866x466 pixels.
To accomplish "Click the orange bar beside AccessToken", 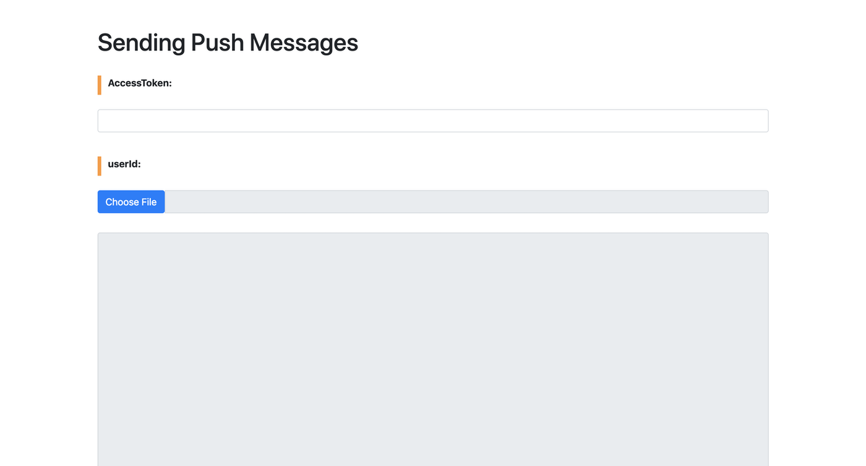I will point(100,85).
